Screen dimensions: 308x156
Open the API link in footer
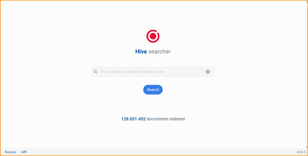point(24,152)
